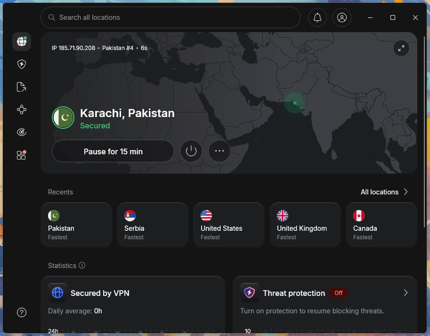Connect to United States recent location
This screenshot has height=336, width=430.
pos(229,225)
